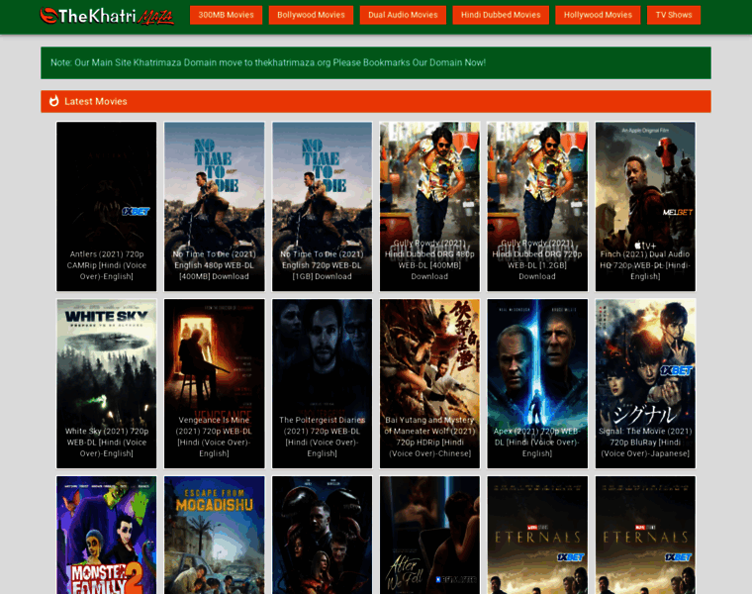Open the TV Shows section
Screen dimensions: 752x594
674,15
